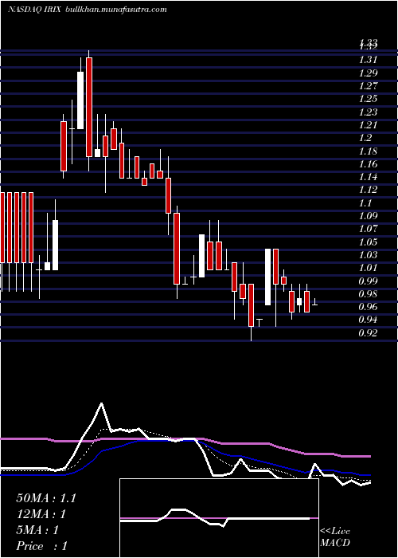The width and height of the screenshot is (398, 558).
Task: Click the 1.31 price axis label
Action: (368, 60)
